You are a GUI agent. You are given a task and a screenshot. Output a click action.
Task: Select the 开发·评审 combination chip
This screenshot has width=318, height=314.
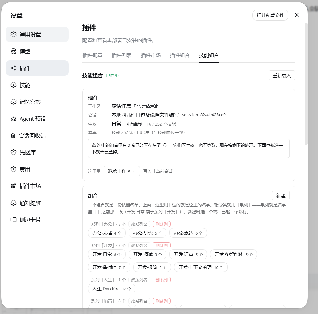tap(188, 254)
